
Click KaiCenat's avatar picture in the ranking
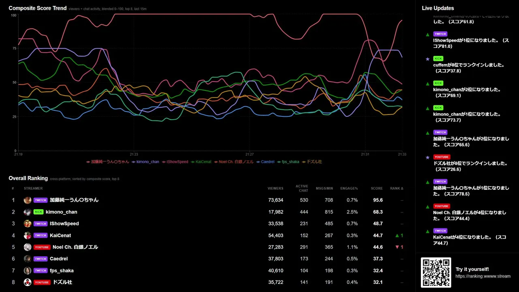click(28, 235)
